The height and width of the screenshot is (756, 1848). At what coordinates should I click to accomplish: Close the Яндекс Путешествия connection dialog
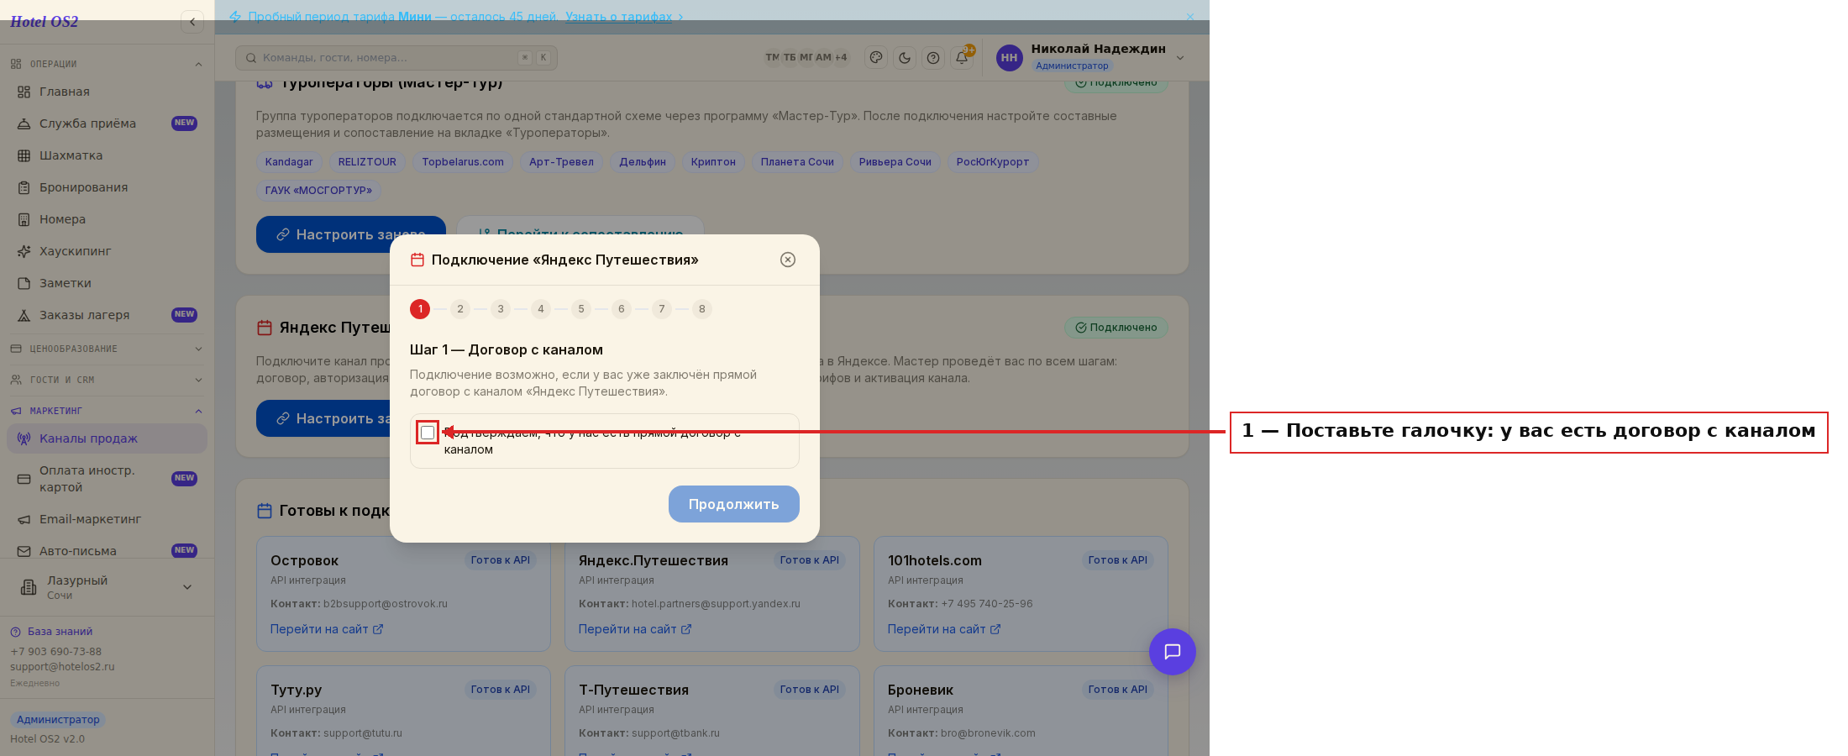[x=787, y=260]
